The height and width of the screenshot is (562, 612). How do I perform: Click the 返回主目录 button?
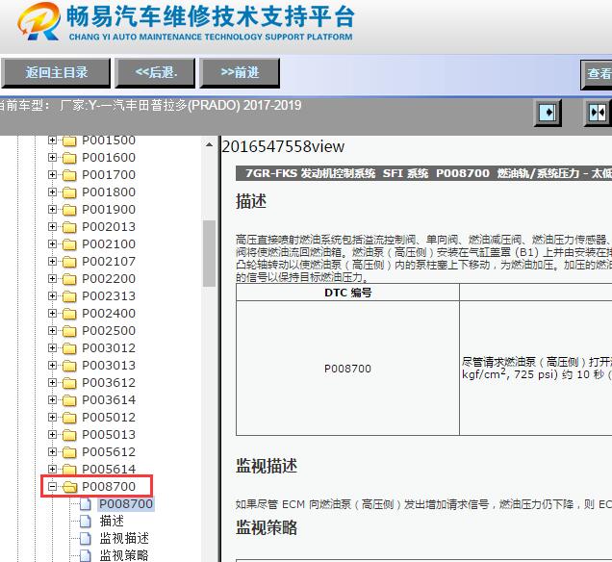[x=56, y=72]
